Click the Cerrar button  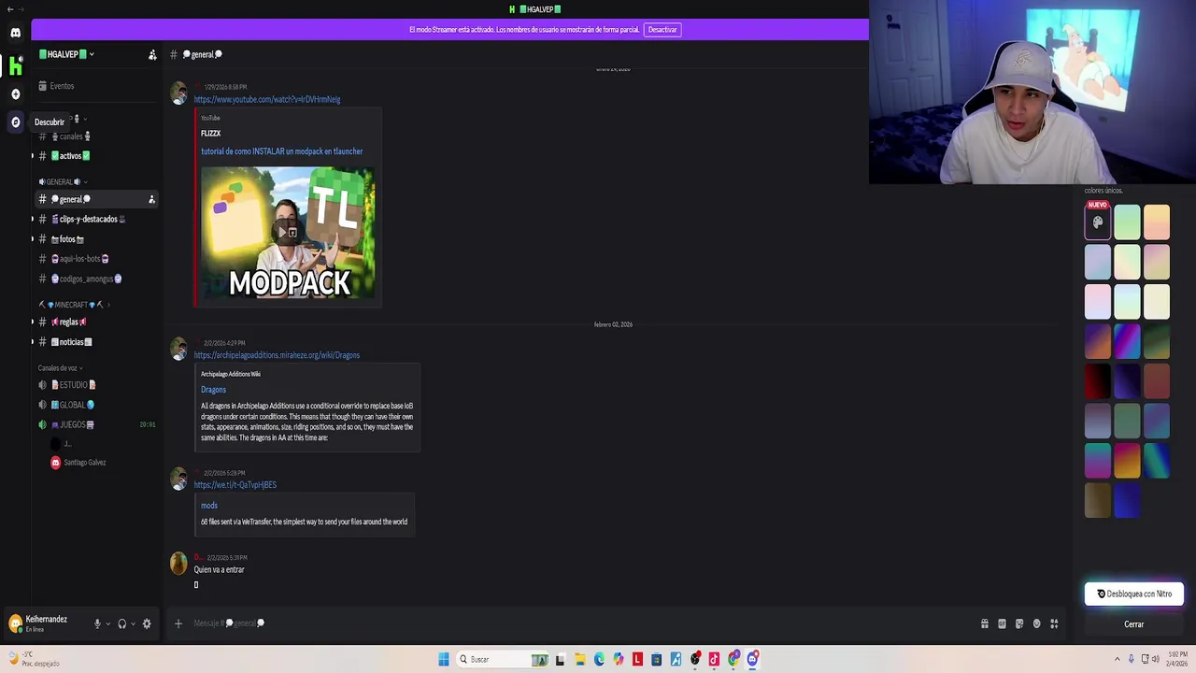(x=1134, y=624)
